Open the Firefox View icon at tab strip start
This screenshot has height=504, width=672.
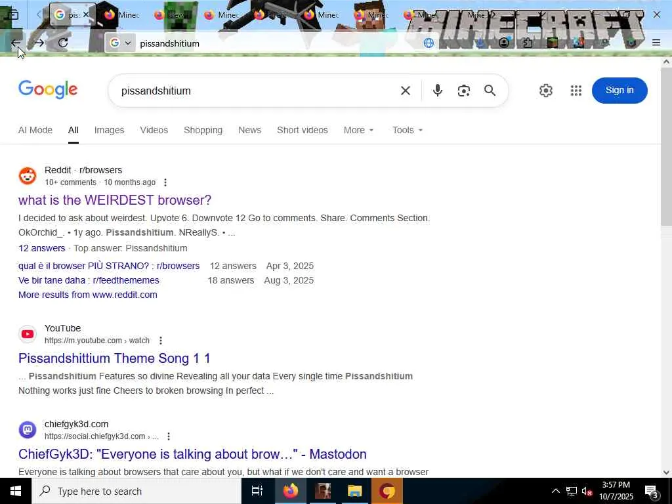click(x=14, y=15)
